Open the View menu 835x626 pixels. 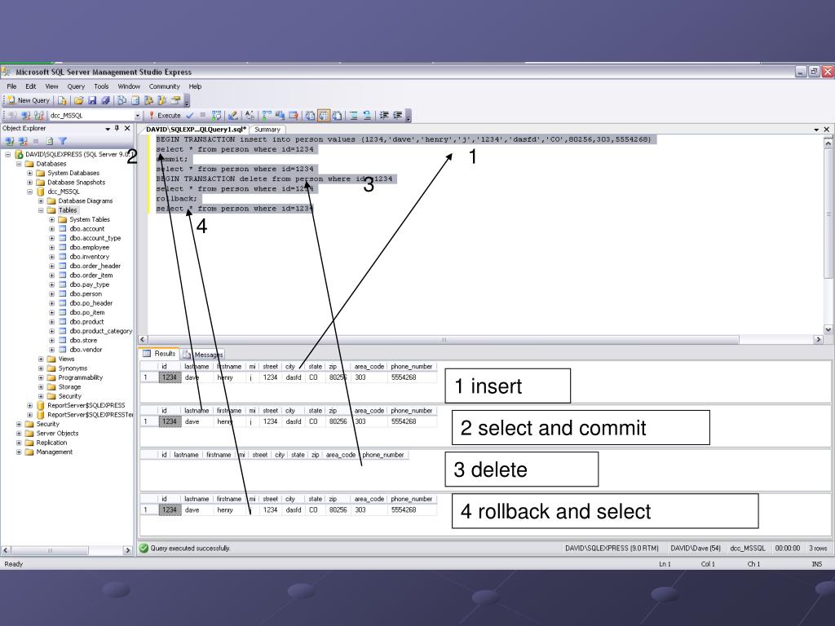[51, 86]
